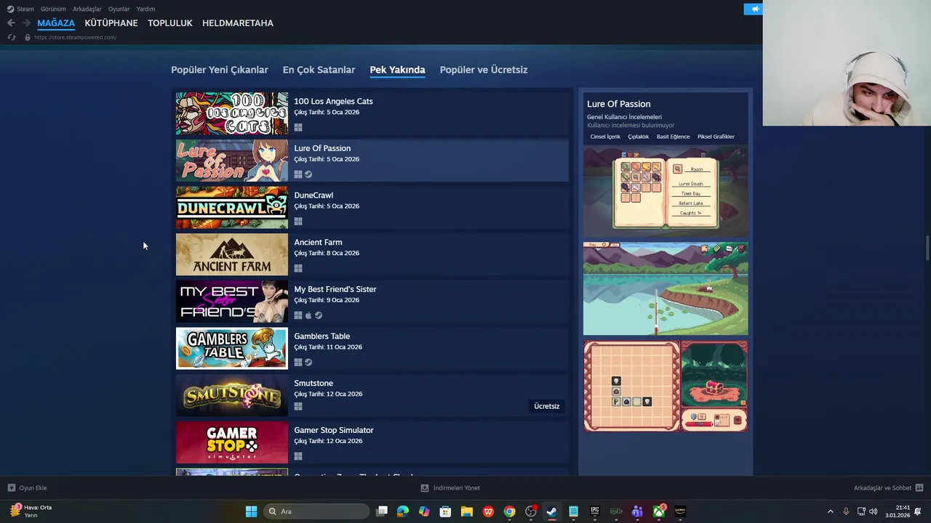931x523 pixels.
Task: Click the Gamer Stop Simulator thumbnail
Action: click(x=232, y=442)
